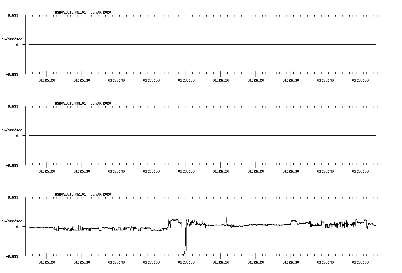The width and height of the screenshot is (402, 273).
Task: Click the QSD05_CI_HNZ_01 plot title
Action: tap(83, 194)
